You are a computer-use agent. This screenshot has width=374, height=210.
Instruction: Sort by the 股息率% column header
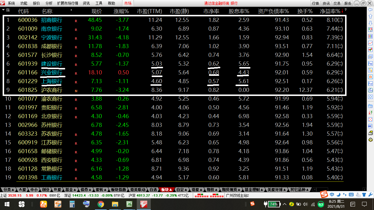pyautogui.click(x=239, y=11)
